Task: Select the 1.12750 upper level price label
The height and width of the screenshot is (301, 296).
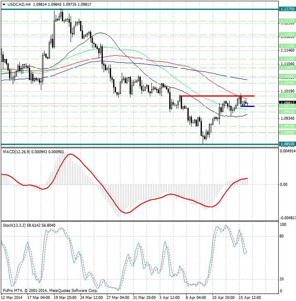Action: point(287,9)
